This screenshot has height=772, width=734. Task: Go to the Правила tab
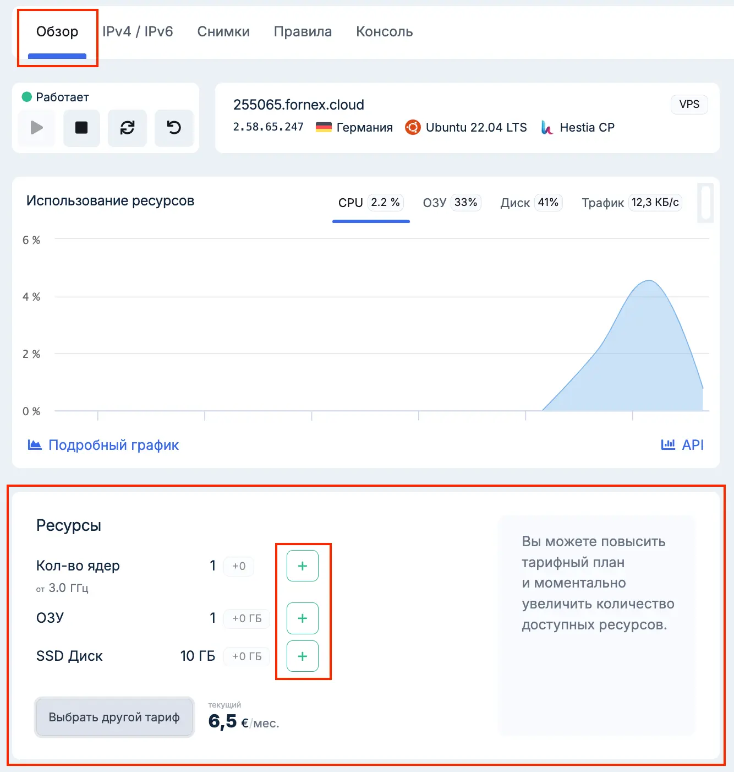coord(303,31)
